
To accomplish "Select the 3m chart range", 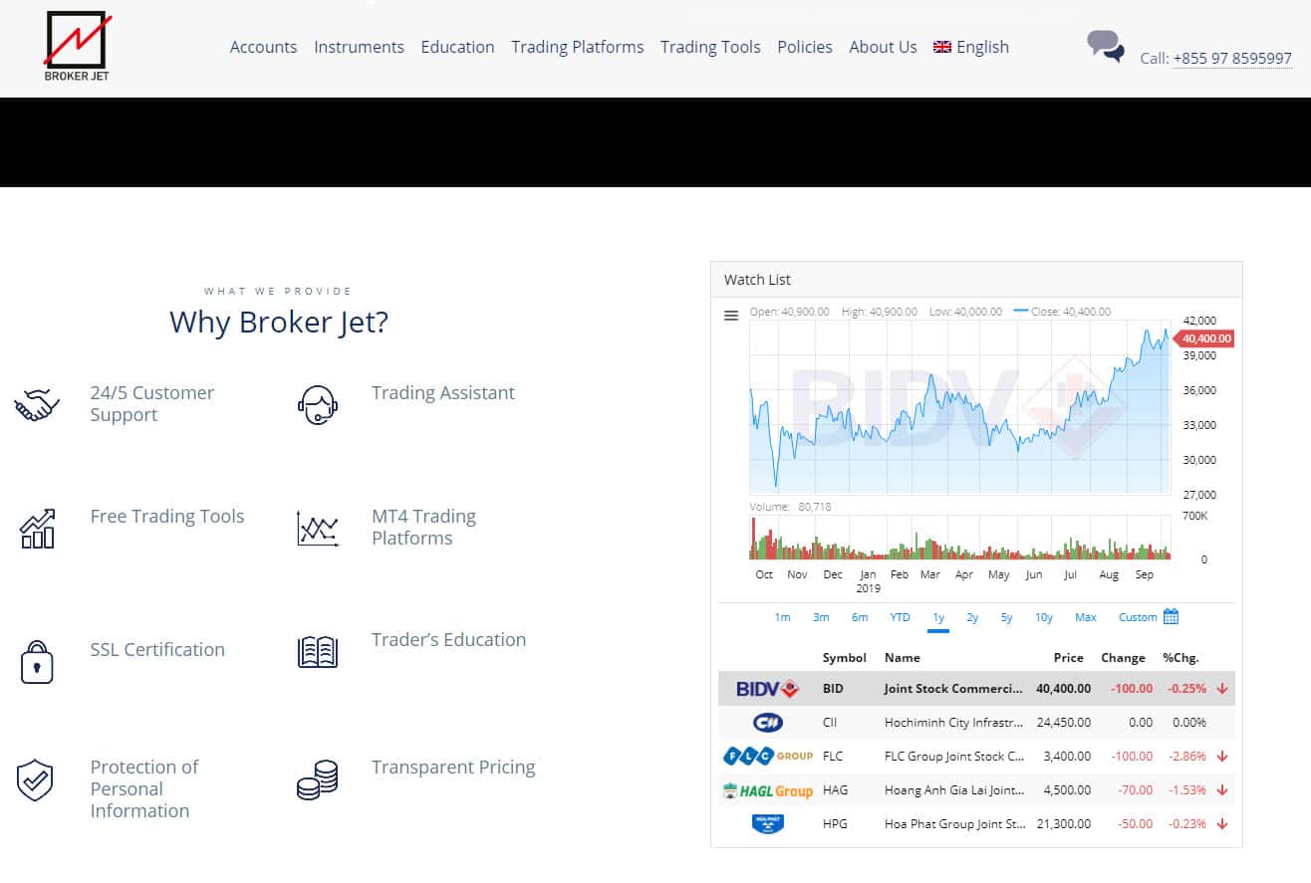I will 821,617.
